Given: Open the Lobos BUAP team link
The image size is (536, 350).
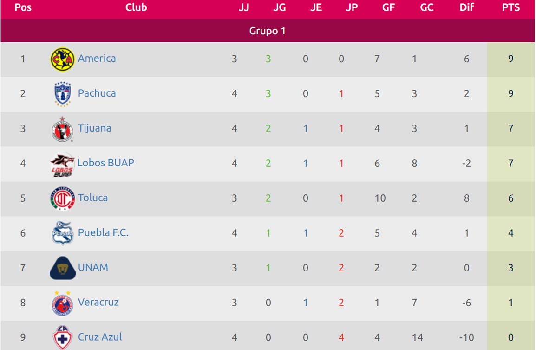Looking at the screenshot, I should click(105, 163).
